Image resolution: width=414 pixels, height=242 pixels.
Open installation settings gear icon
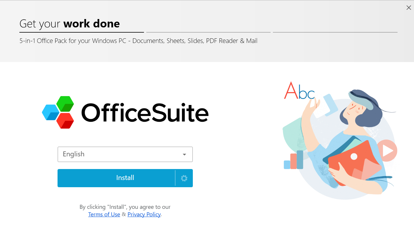[x=184, y=178]
